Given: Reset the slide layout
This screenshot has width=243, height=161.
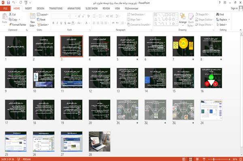Looking at the screenshot, I should coord(41,20).
